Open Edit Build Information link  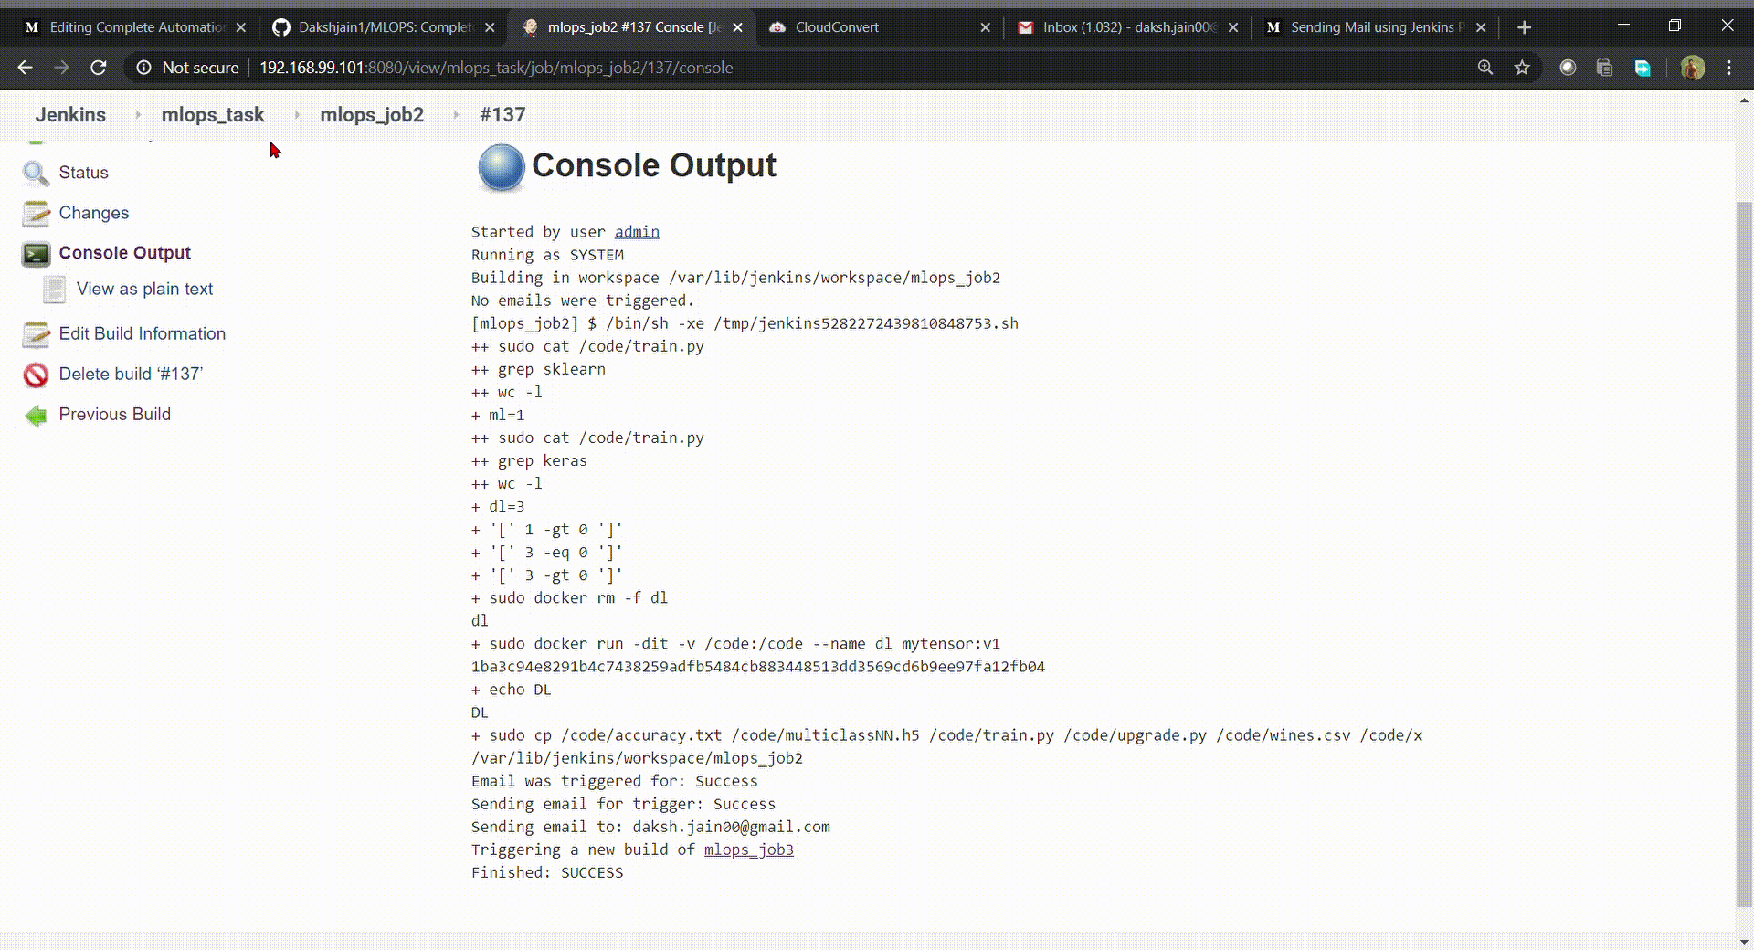click(x=142, y=334)
